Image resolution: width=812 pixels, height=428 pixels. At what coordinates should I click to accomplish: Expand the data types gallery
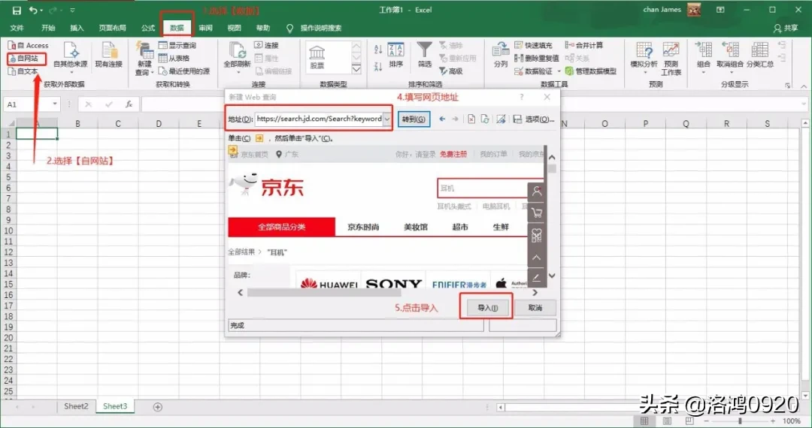(356, 69)
